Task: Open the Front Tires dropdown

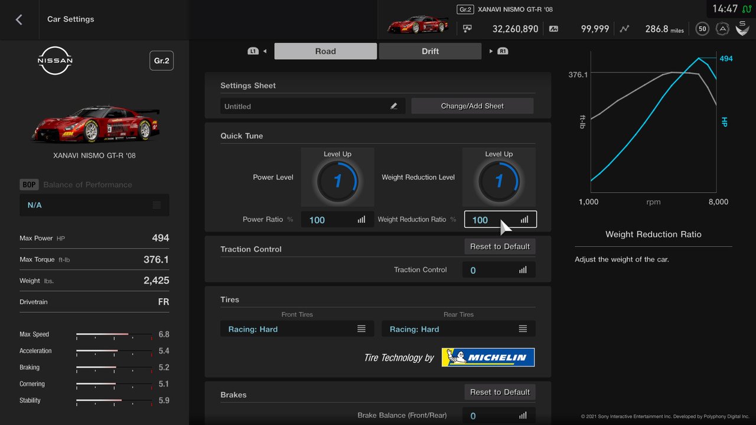Action: point(297,329)
